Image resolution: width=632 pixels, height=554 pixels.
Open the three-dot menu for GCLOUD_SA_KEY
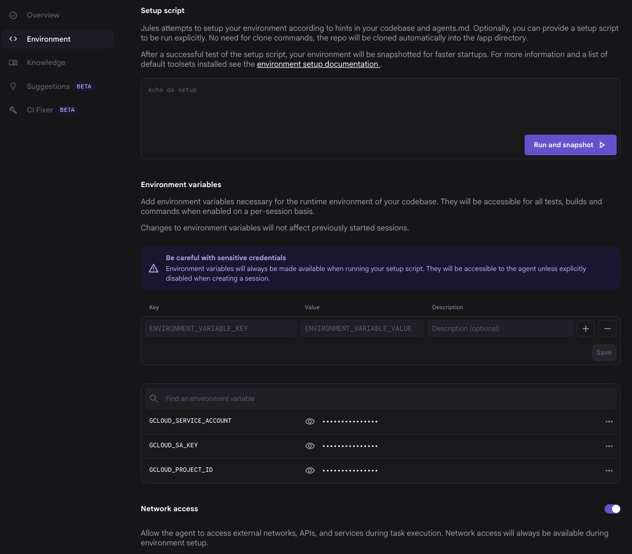coord(609,446)
